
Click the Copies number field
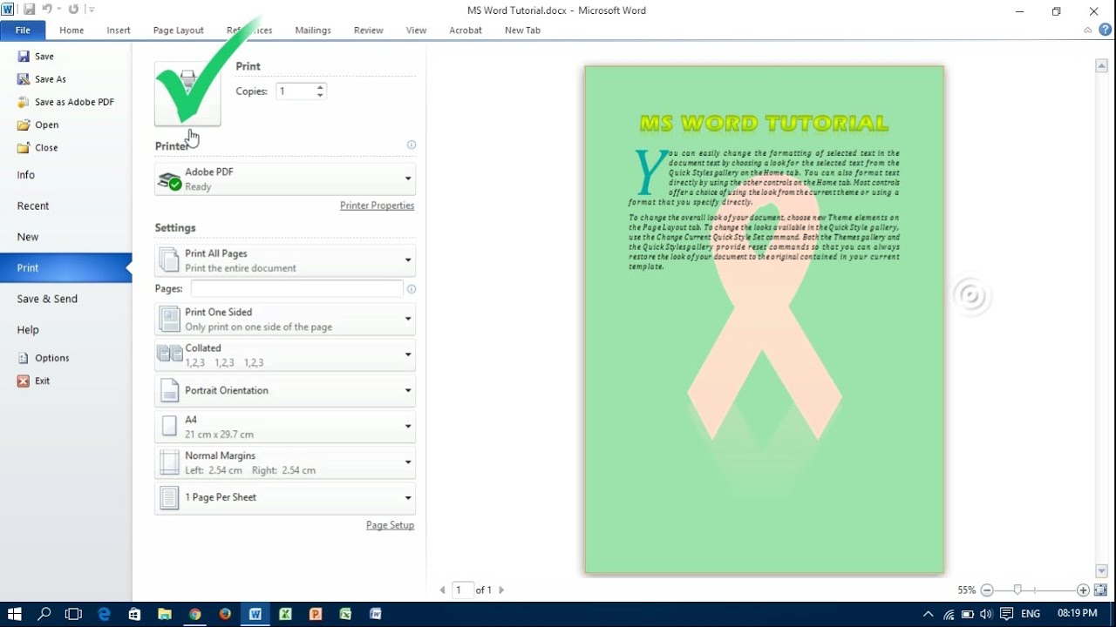click(296, 91)
